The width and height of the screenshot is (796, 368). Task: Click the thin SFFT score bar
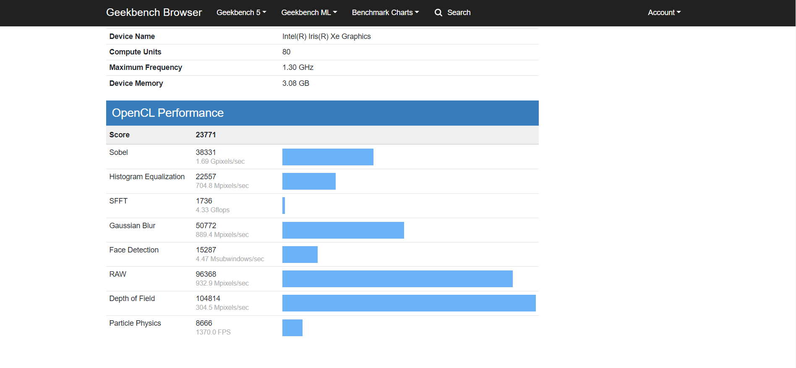coord(284,206)
